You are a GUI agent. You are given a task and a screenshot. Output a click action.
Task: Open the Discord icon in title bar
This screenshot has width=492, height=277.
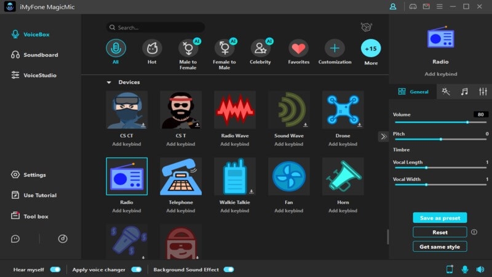pyautogui.click(x=413, y=7)
